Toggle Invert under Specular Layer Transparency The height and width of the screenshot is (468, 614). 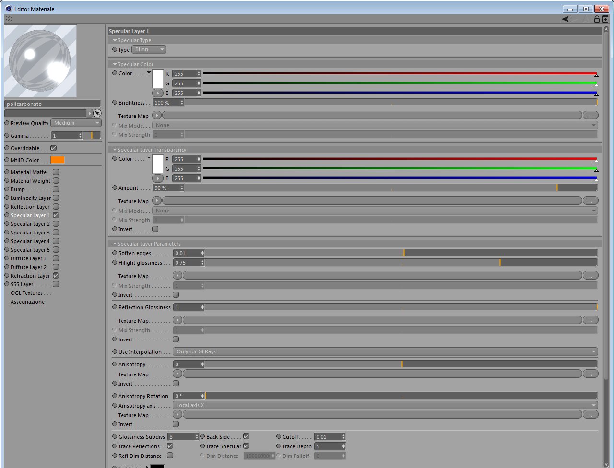[x=155, y=229]
